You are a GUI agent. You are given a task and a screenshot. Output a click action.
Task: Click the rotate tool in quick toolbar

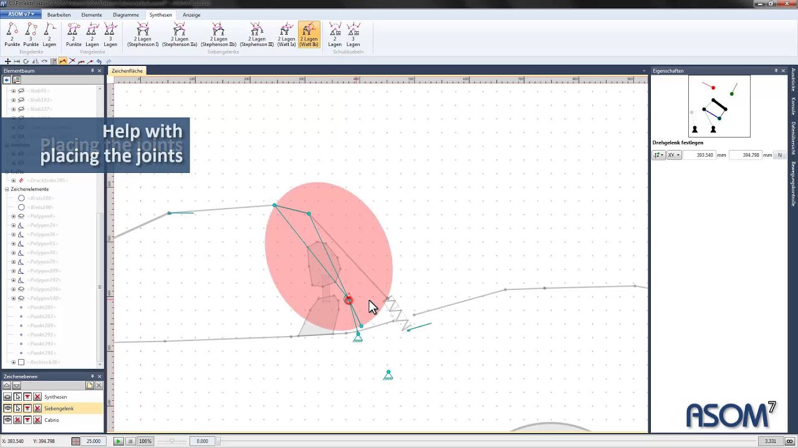click(26, 61)
